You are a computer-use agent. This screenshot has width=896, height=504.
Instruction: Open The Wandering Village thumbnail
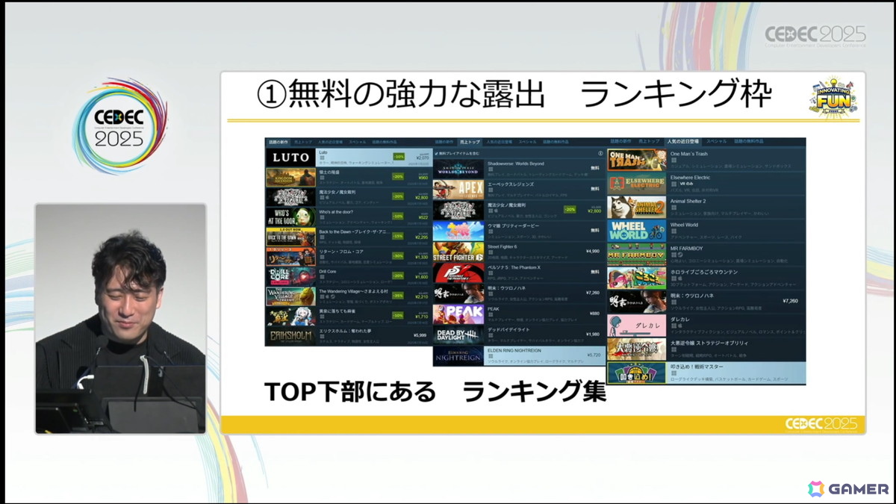tap(290, 297)
